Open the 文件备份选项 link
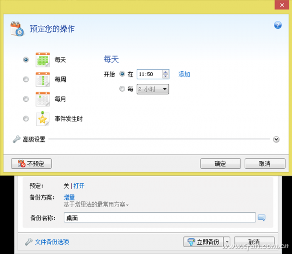Viewport: 292px width, 254px height. [x=52, y=242]
